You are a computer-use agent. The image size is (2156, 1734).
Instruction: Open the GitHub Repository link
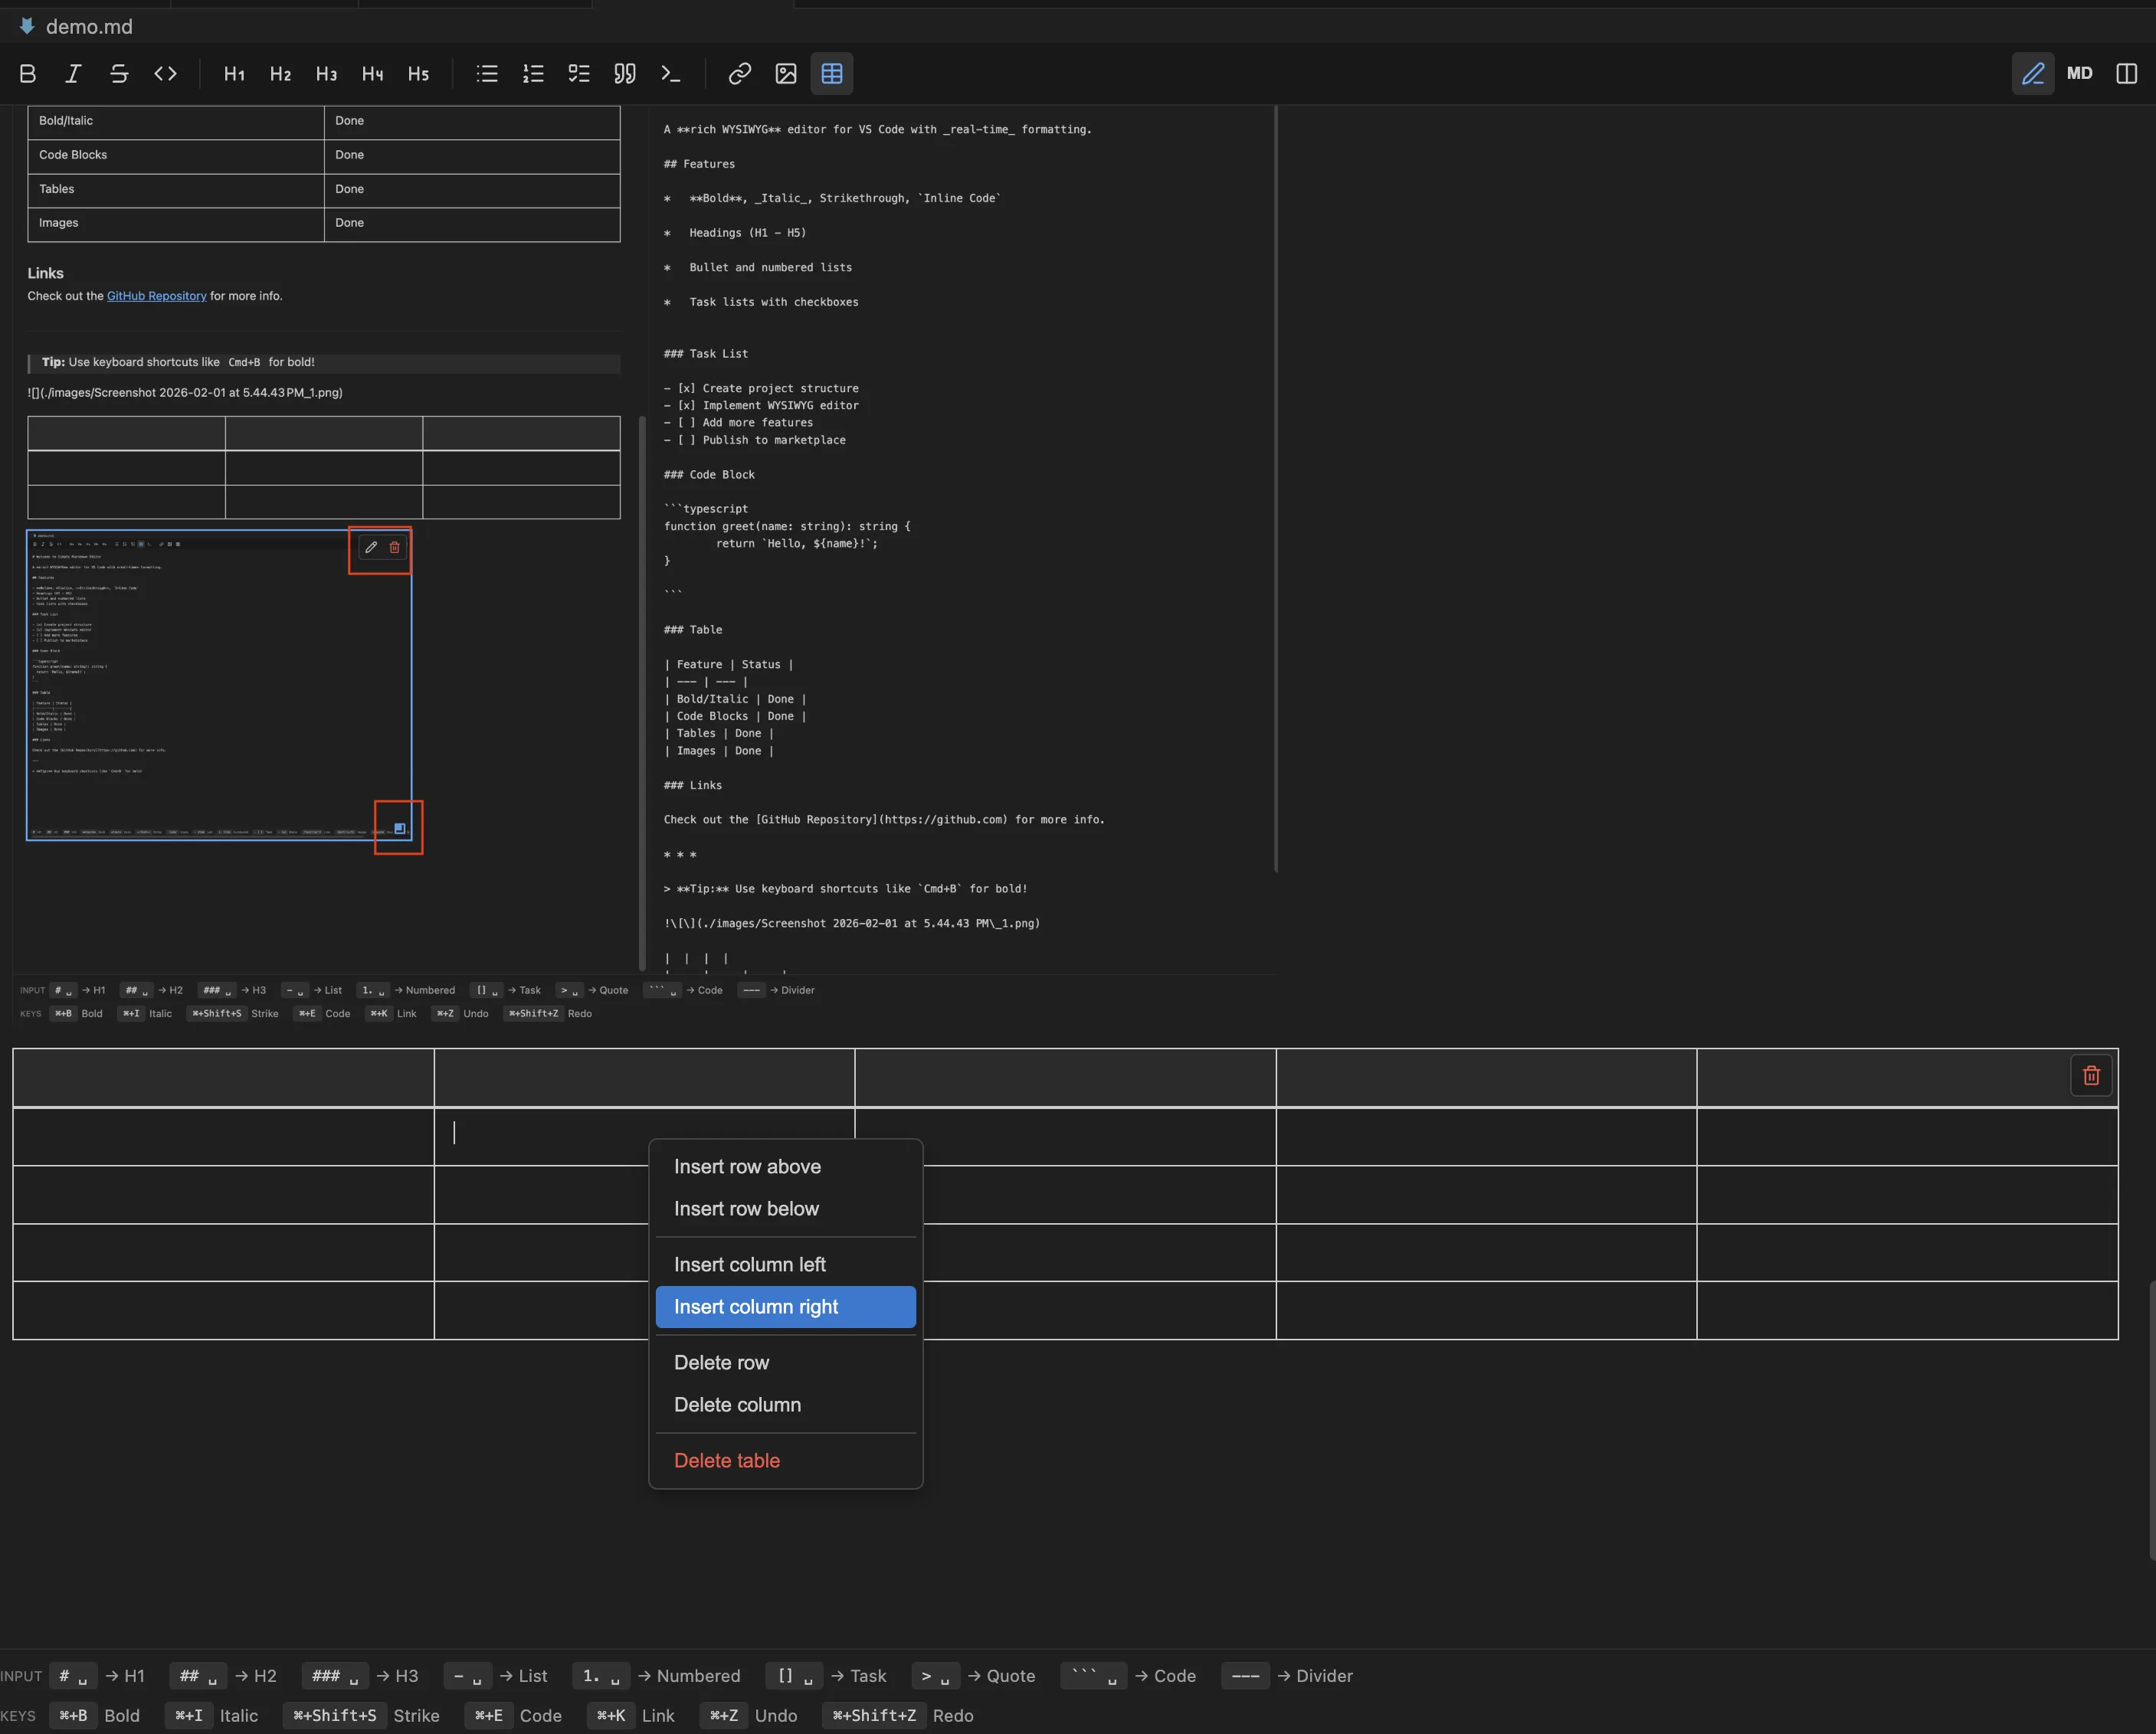[156, 296]
